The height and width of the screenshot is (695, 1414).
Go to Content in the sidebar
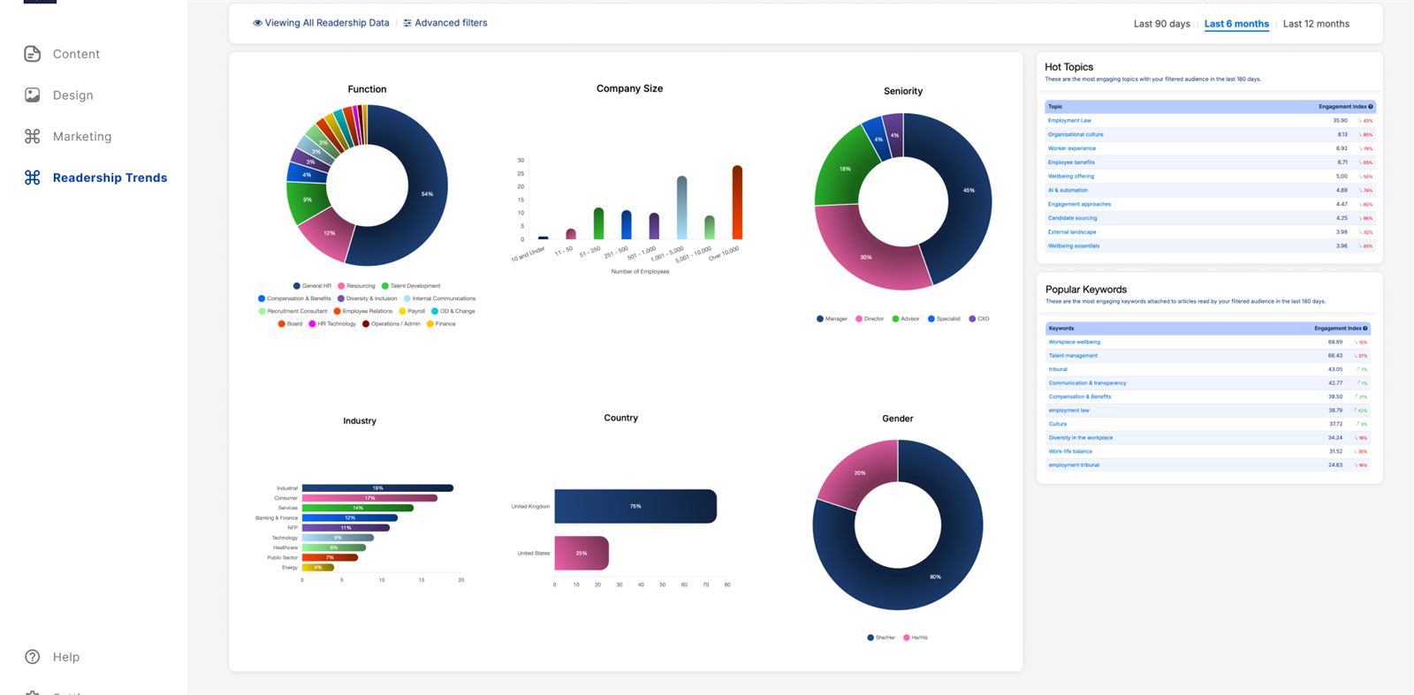point(76,54)
